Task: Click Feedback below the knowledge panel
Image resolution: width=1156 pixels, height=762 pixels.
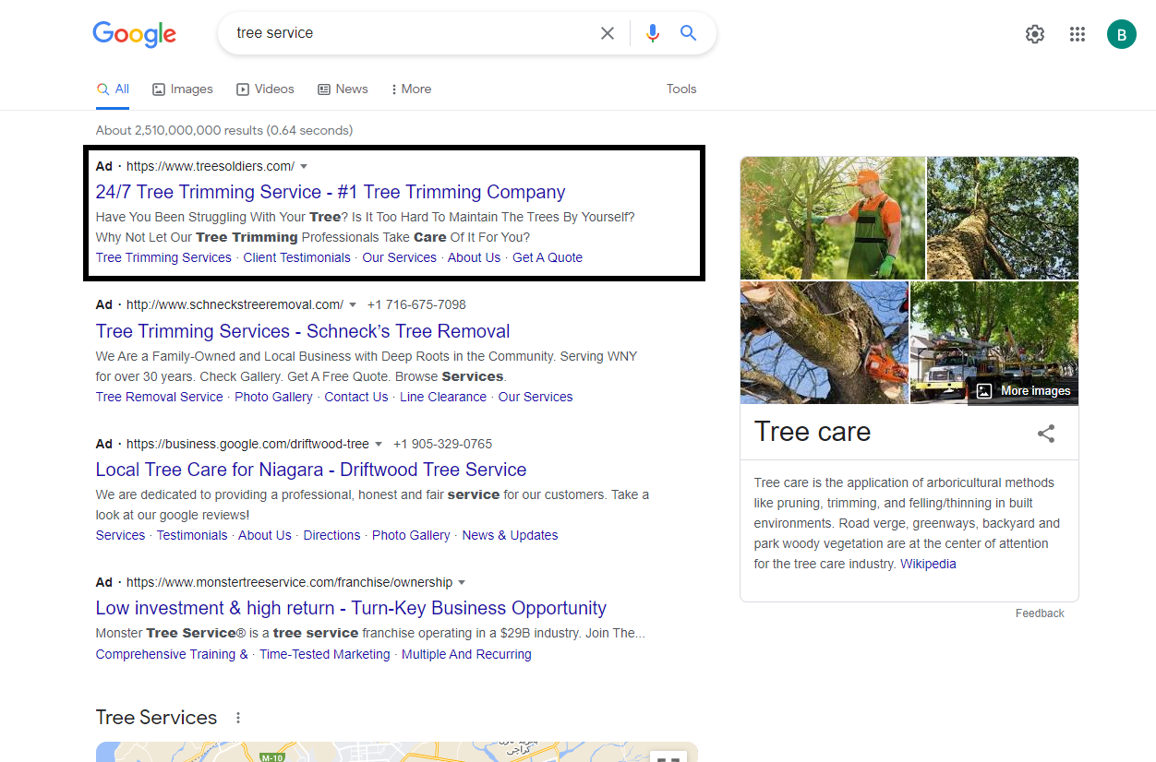Action: [1040, 613]
